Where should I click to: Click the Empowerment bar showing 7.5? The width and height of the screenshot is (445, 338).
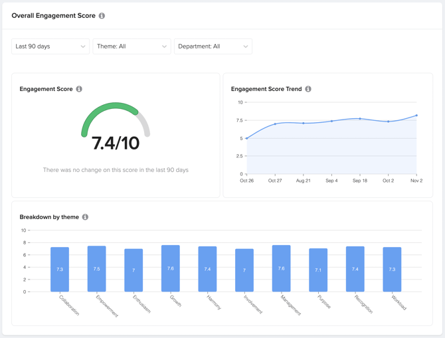97,269
